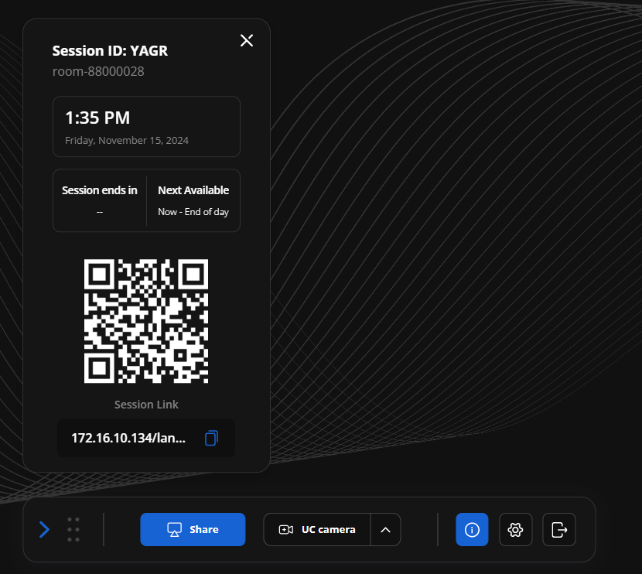The image size is (642, 574).
Task: Copy the session link to clipboard
Action: (x=211, y=438)
